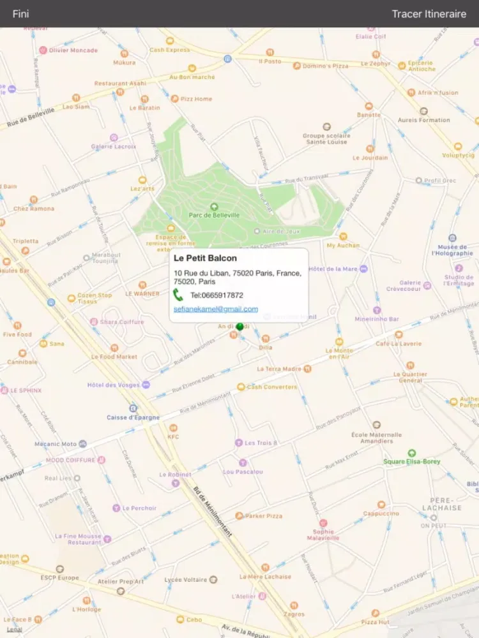Image resolution: width=479 pixels, height=638 pixels.
Task: Tap the Atelier Prep'Art icon
Action: pyautogui.click(x=121, y=591)
